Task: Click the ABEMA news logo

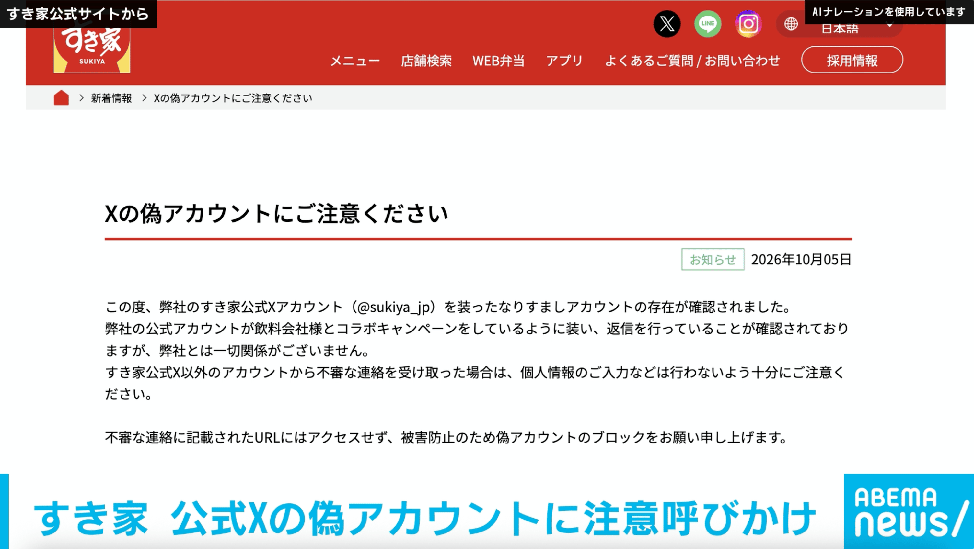Action: tap(909, 511)
